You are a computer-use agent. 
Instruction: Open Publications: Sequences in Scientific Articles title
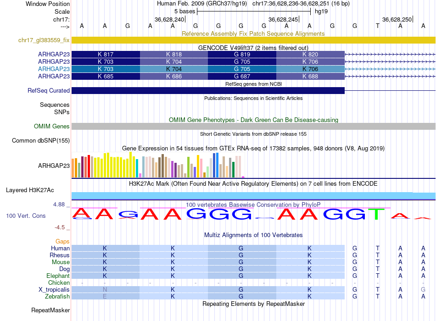pos(253,98)
